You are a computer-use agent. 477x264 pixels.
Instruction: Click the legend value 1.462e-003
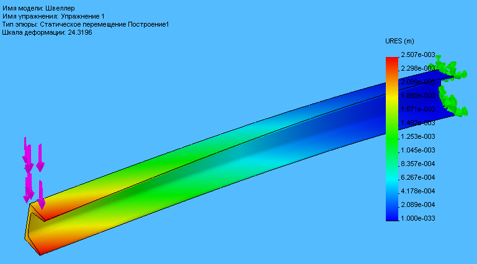click(x=418, y=123)
